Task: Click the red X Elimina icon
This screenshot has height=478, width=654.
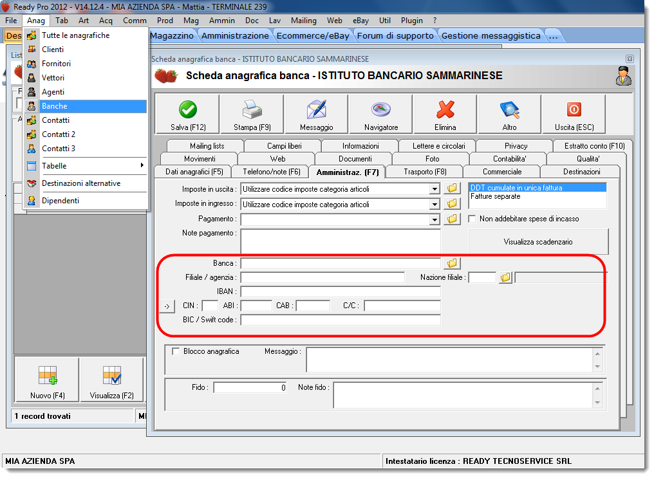Action: click(445, 109)
